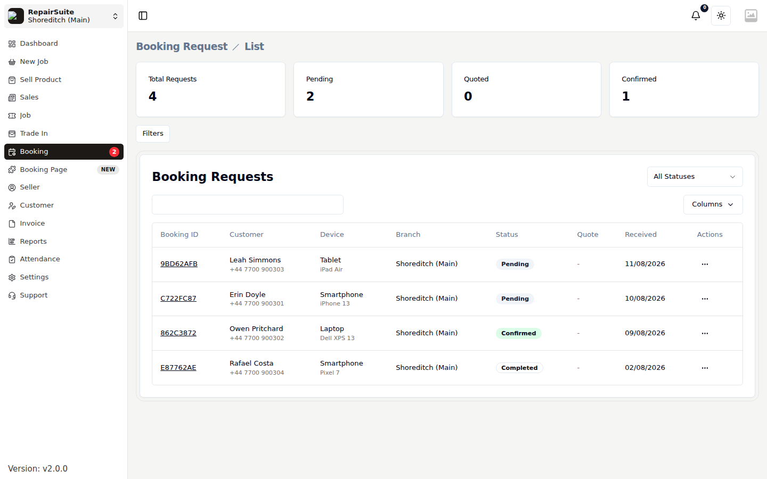Click Booking Request breadcrumb link
Image resolution: width=767 pixels, height=479 pixels.
point(182,46)
